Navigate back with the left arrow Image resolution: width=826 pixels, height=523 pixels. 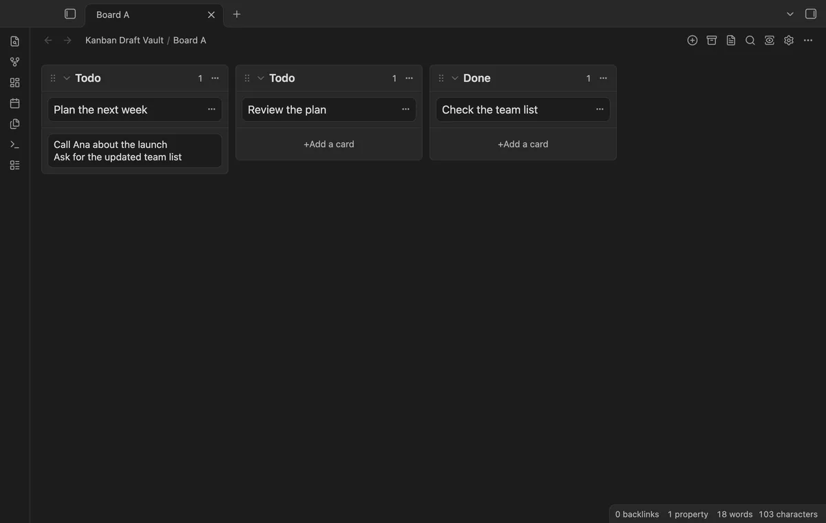click(48, 41)
